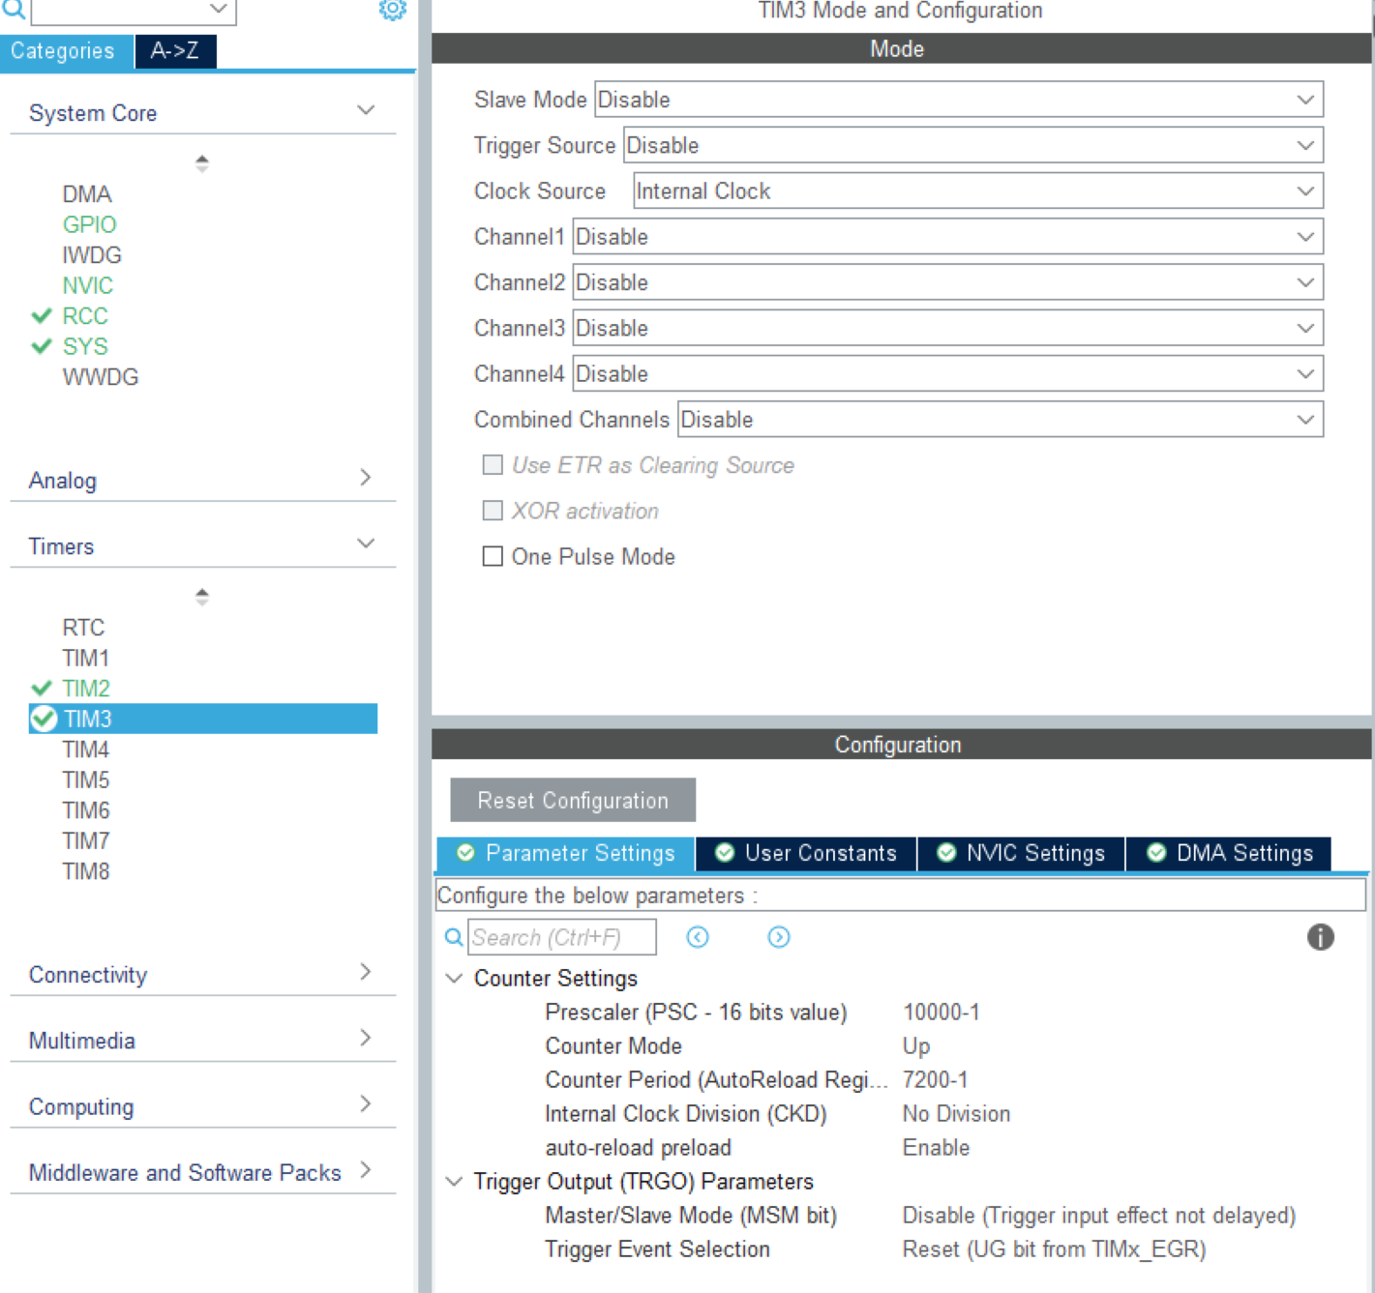Click the settings gear icon above categories
The height and width of the screenshot is (1293, 1375).
392,10
